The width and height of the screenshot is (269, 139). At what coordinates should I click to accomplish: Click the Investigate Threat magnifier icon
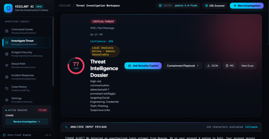point(7,43)
